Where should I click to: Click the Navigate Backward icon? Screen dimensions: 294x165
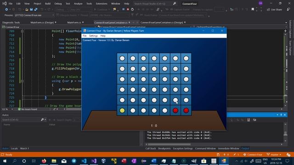click(6, 9)
